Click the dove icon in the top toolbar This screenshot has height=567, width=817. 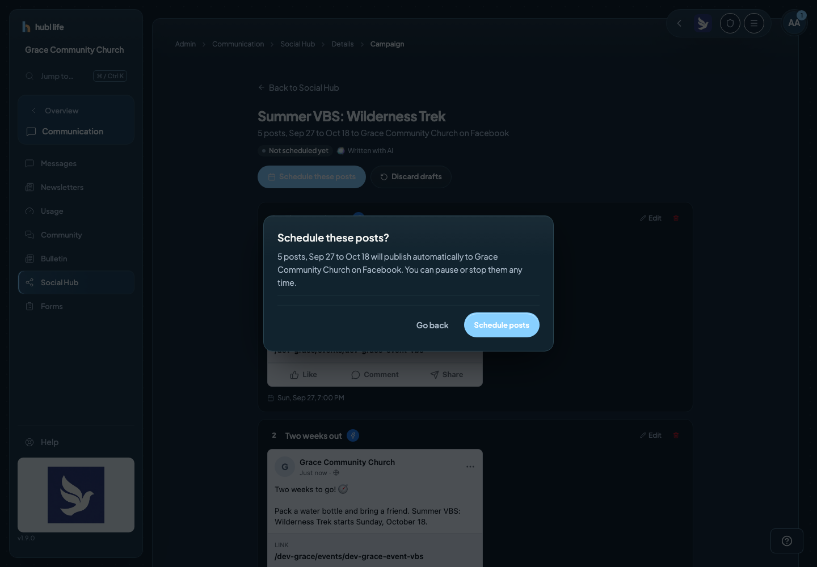tap(704, 23)
